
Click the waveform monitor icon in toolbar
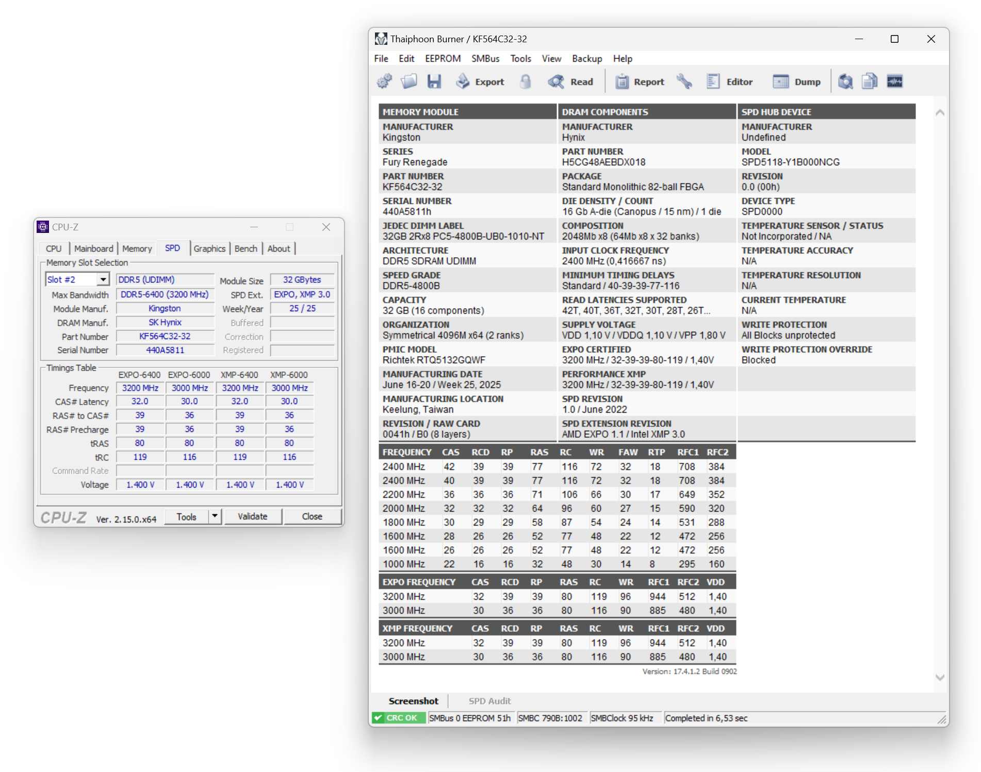click(x=894, y=81)
